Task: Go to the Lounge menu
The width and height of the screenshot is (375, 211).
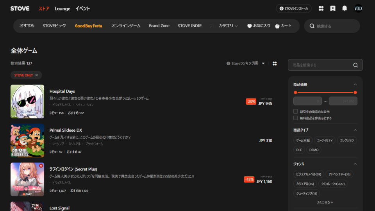Action: [x=62, y=9]
